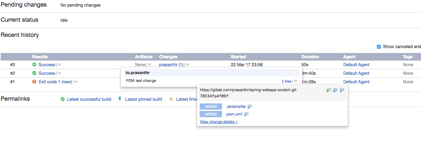Screen dimensions: 421x158
Task: Open the Success result link of build #2
Action: [x=47, y=73]
